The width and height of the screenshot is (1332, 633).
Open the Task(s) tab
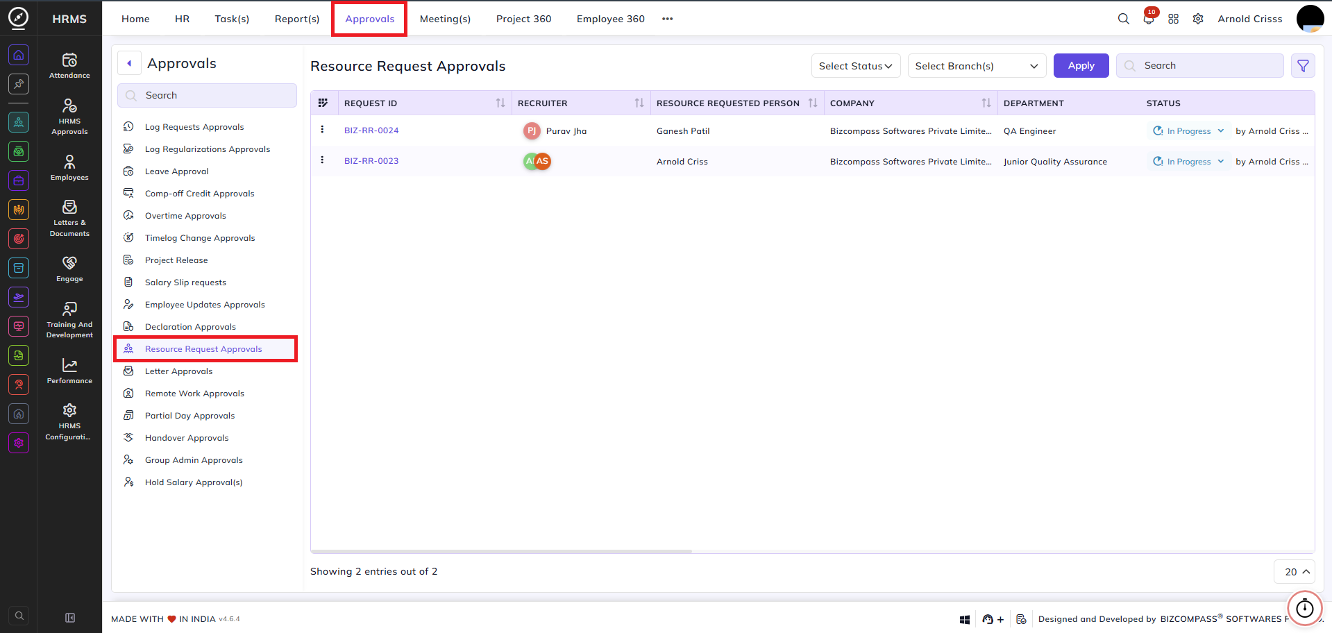(232, 19)
